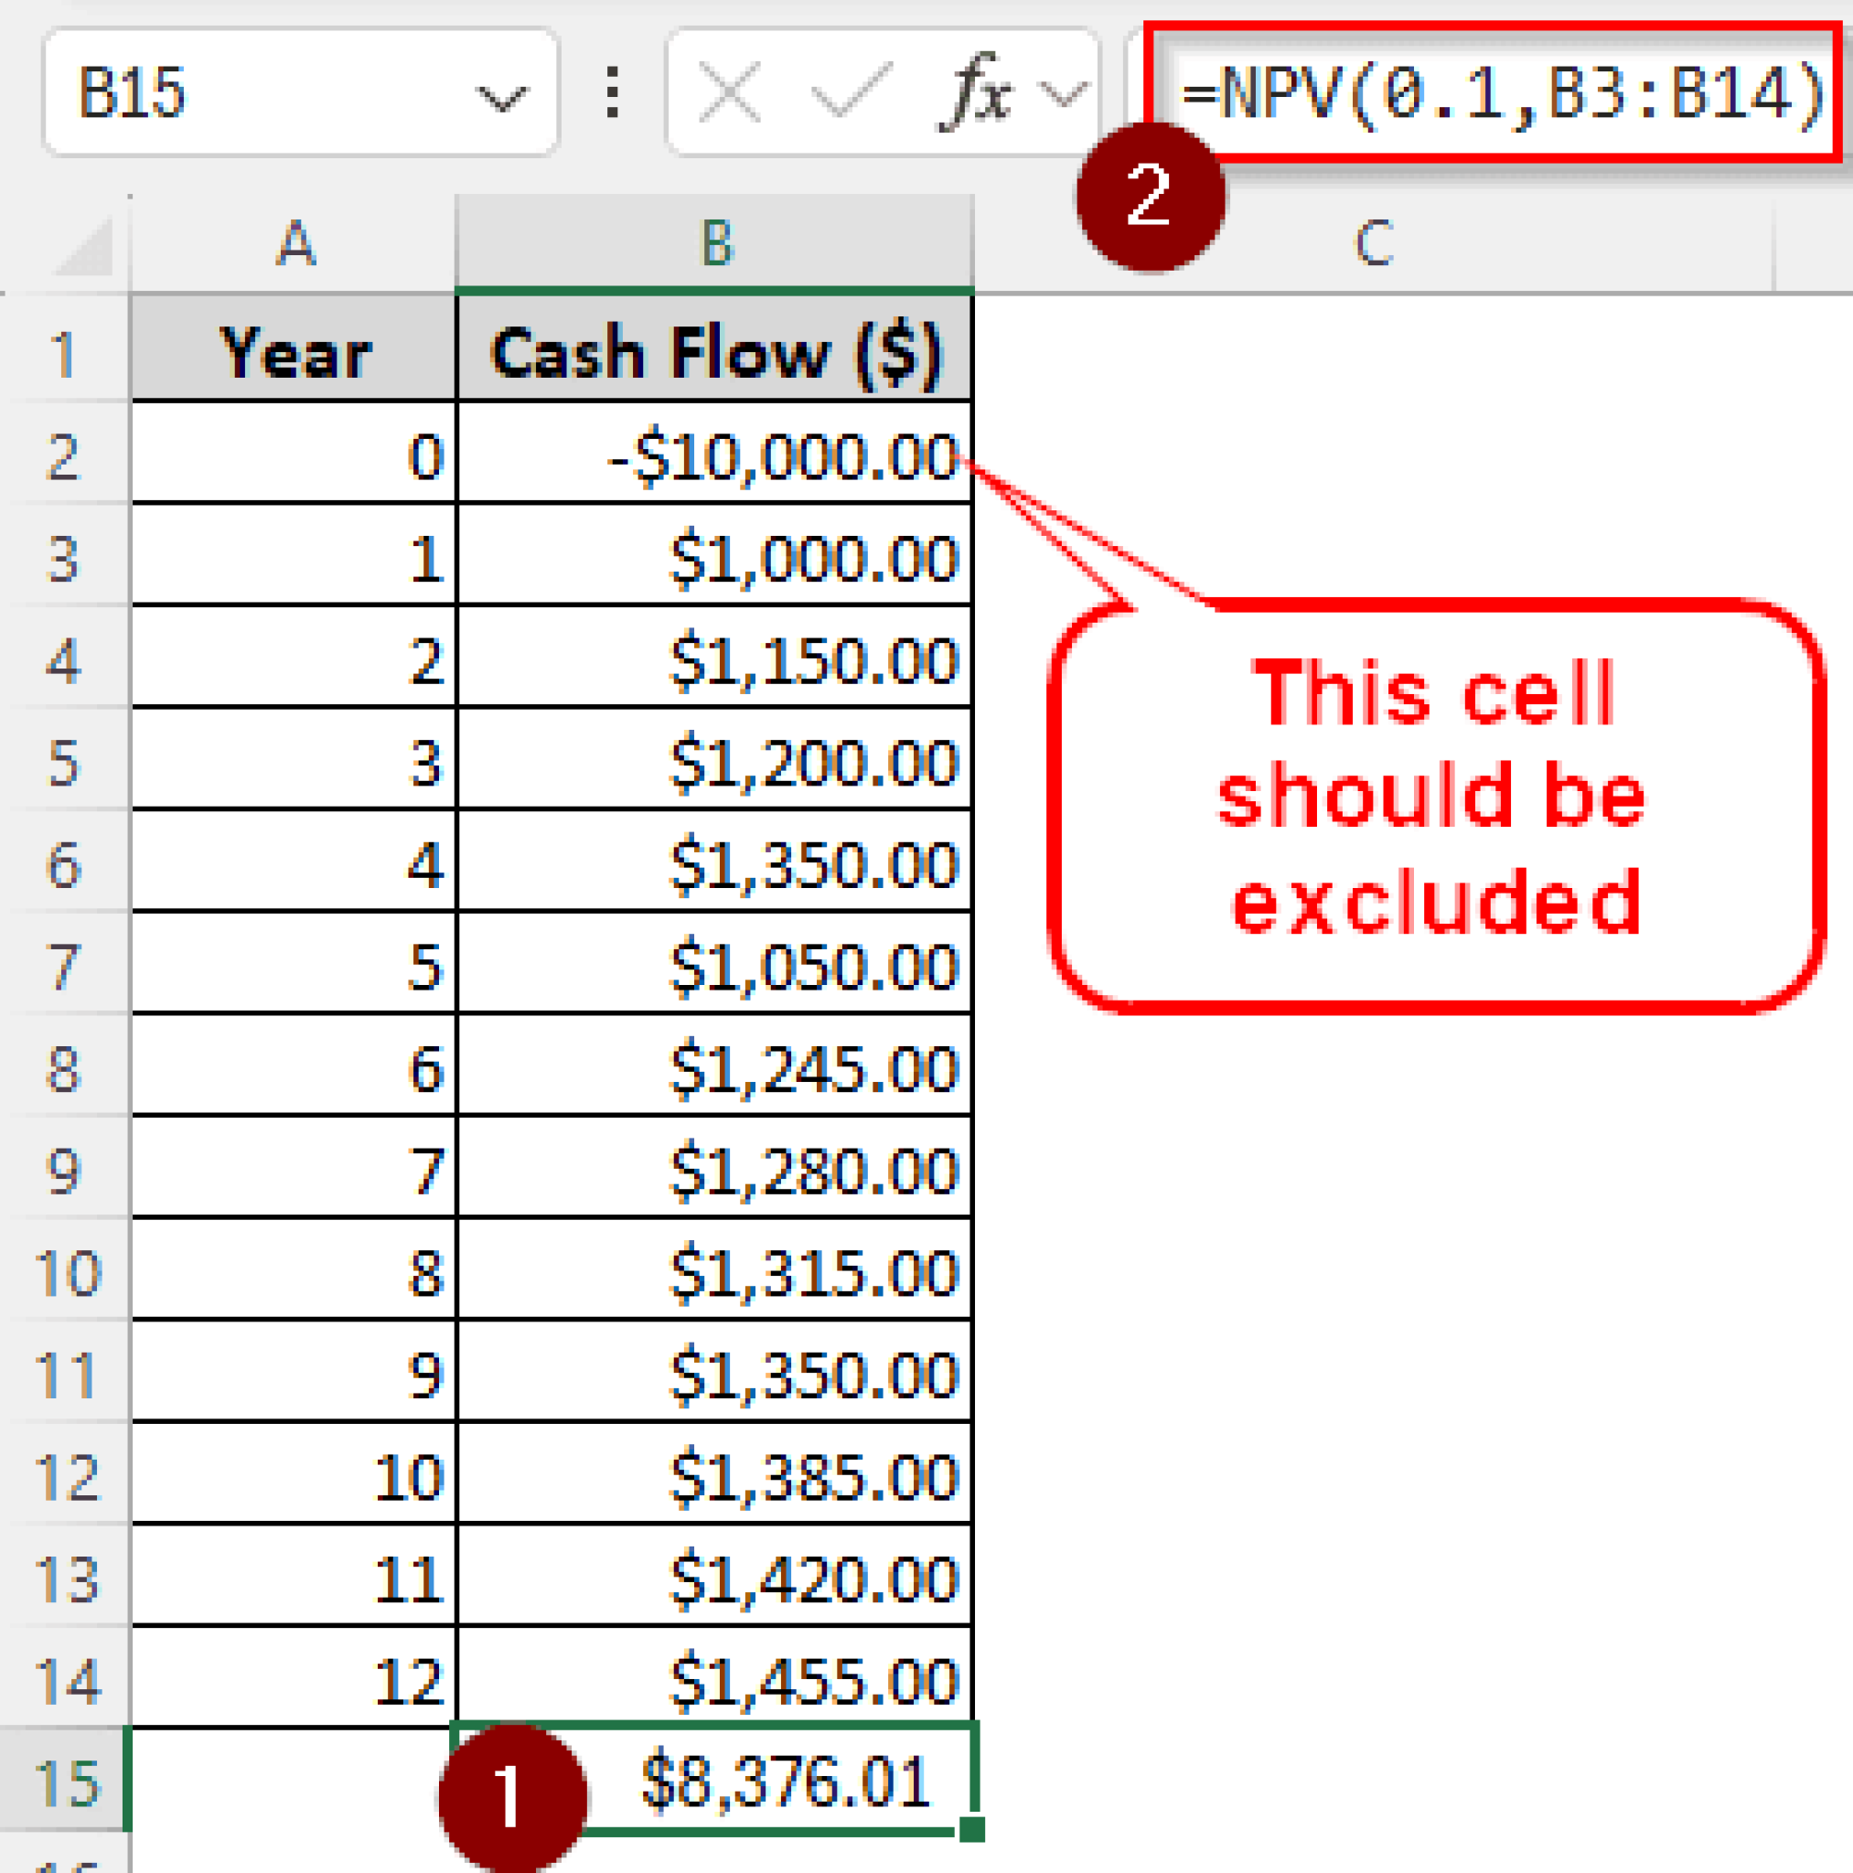Viewport: 1853px width, 1873px height.
Task: Click the vertical ellipsis between Name Box and formula bar
Action: (614, 92)
